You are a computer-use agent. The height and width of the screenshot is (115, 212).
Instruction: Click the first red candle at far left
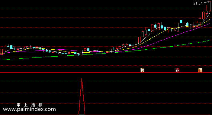pyautogui.click(x=2, y=52)
